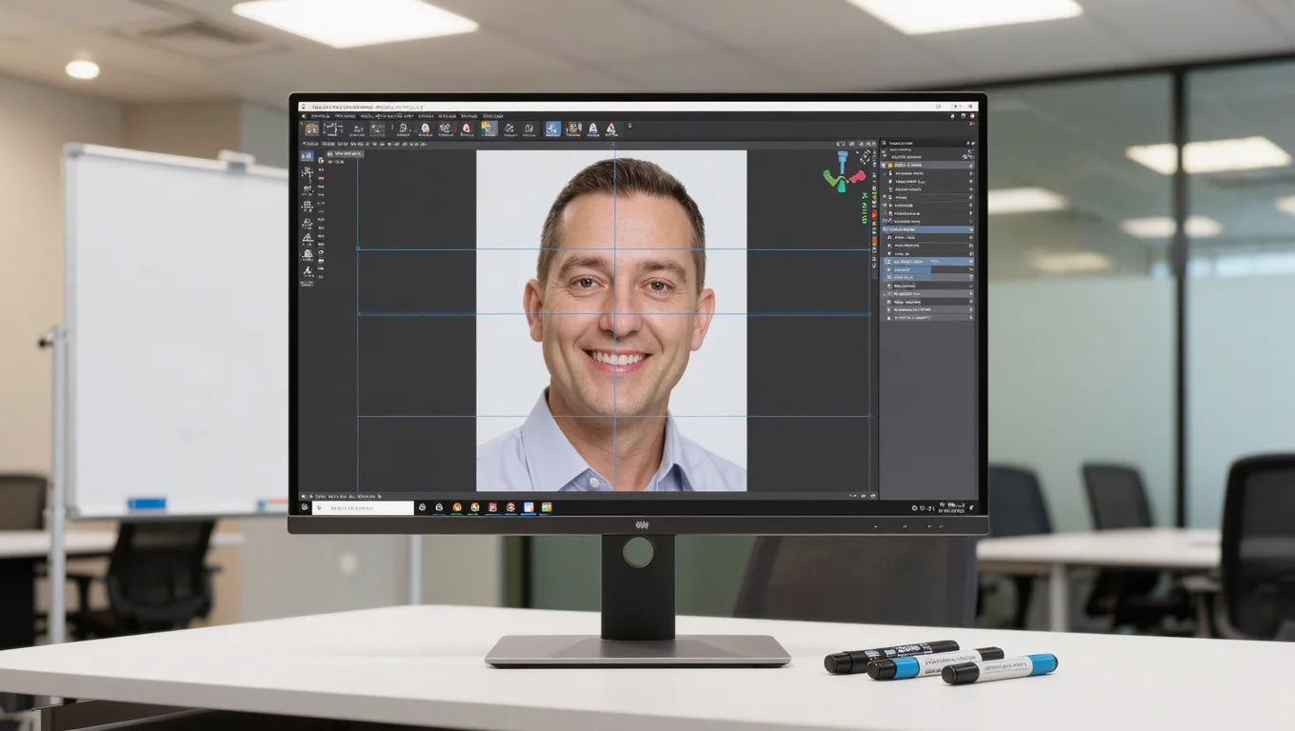Select the blue highlighted tool heading the left column
Image resolution: width=1295 pixels, height=731 pixels.
pyautogui.click(x=307, y=156)
